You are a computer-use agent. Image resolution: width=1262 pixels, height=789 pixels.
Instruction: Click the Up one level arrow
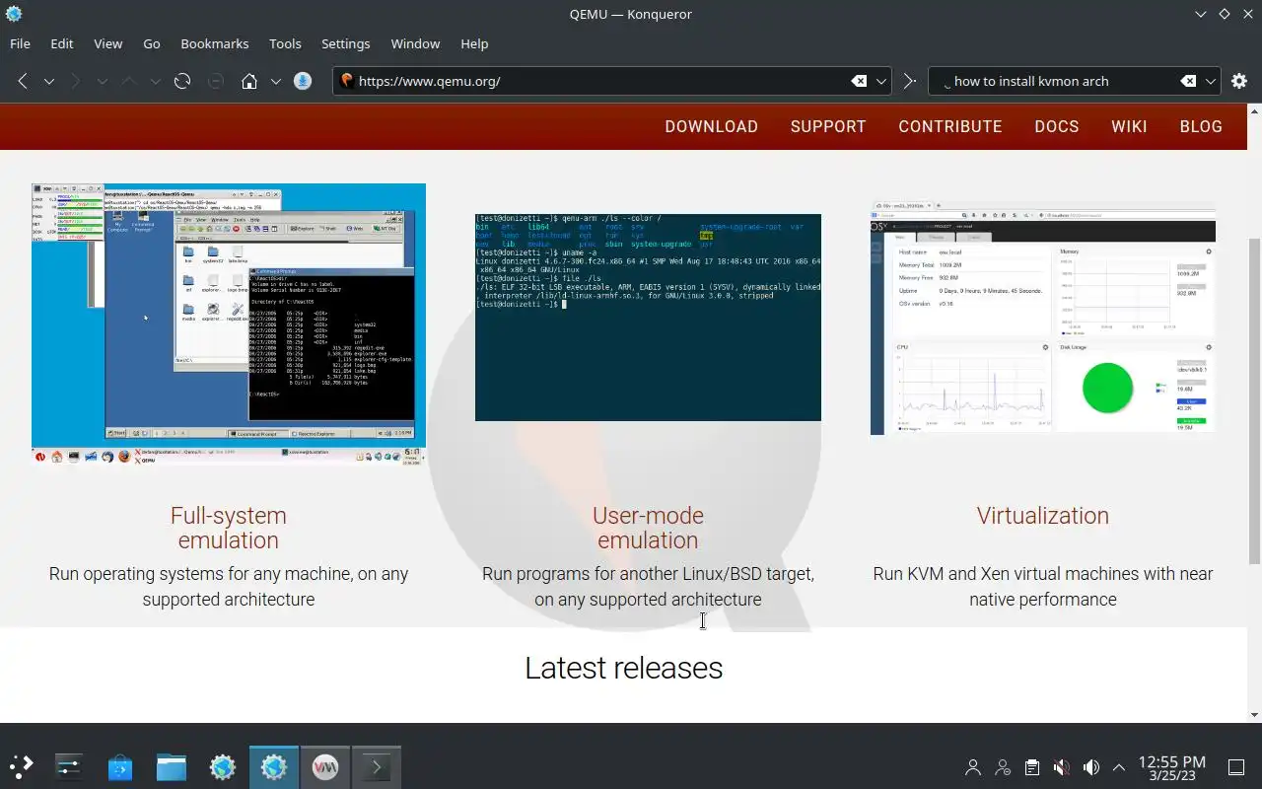[129, 81]
